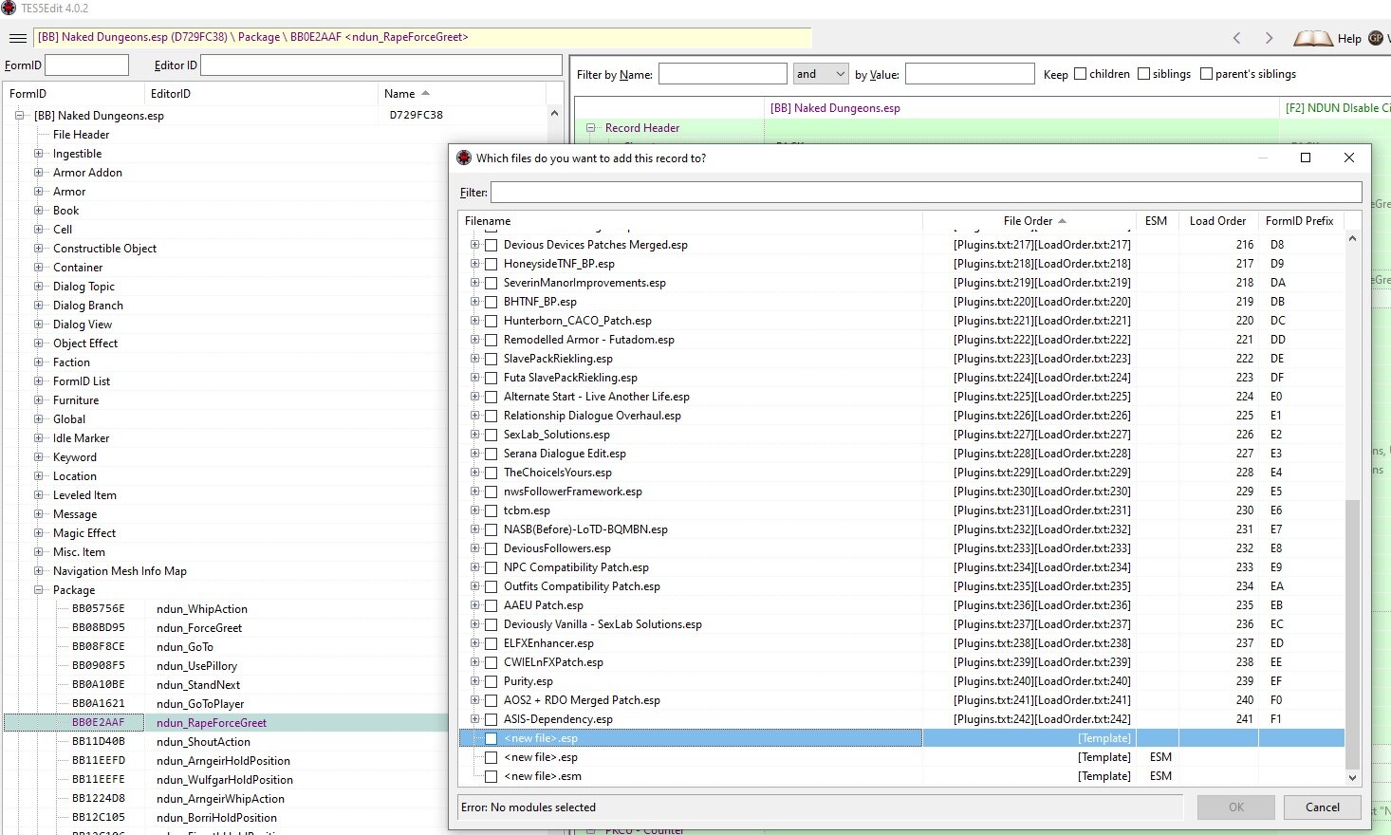Screen dimensions: 1391x835
Task: Check the SexLab_Solutions.esp checkbox
Action: coord(491,435)
